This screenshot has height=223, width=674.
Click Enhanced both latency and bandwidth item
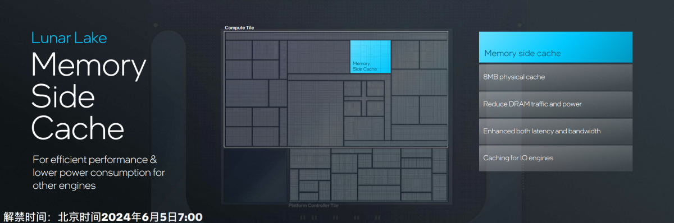coord(555,131)
